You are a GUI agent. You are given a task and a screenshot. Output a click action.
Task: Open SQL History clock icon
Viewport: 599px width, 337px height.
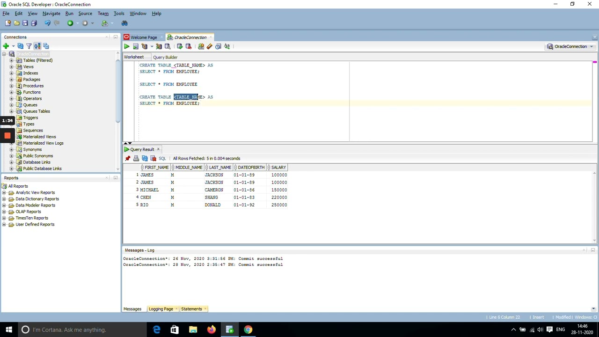tap(218, 46)
